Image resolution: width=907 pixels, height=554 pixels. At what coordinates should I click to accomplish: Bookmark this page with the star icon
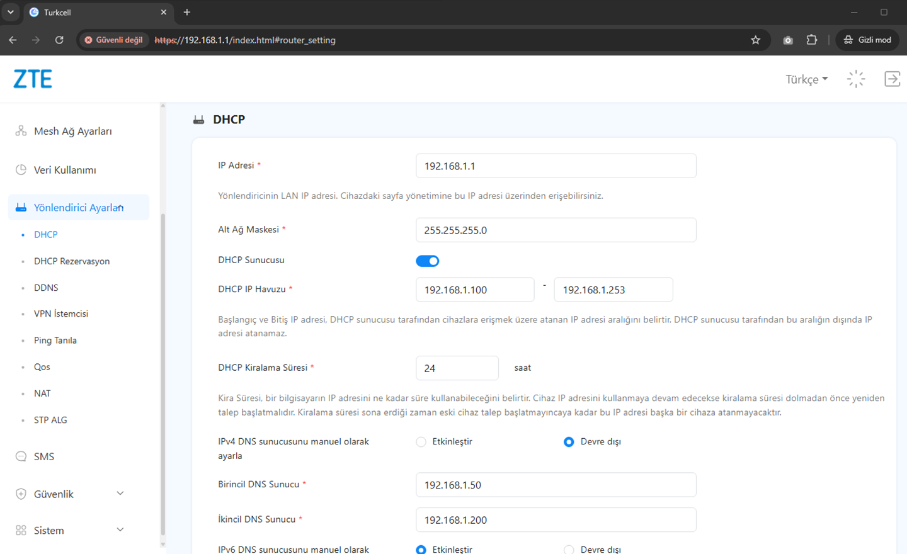[756, 40]
